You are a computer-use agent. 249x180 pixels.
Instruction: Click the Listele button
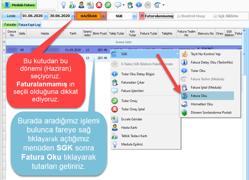pos(11,16)
